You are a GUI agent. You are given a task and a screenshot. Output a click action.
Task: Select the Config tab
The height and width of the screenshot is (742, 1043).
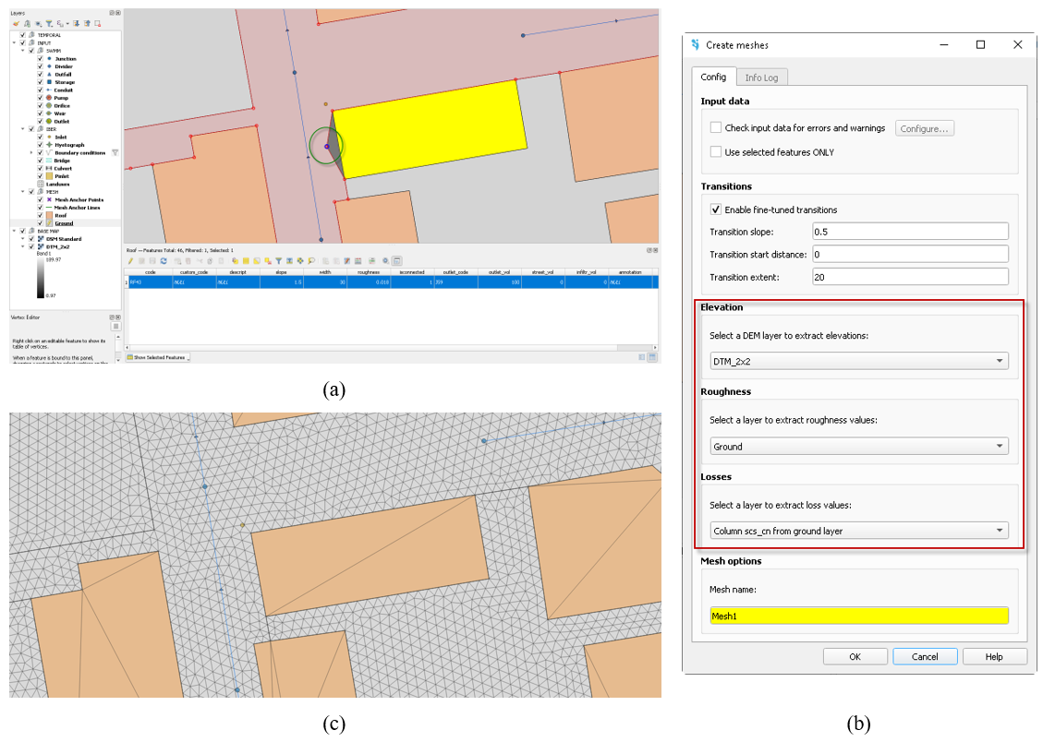pos(712,77)
